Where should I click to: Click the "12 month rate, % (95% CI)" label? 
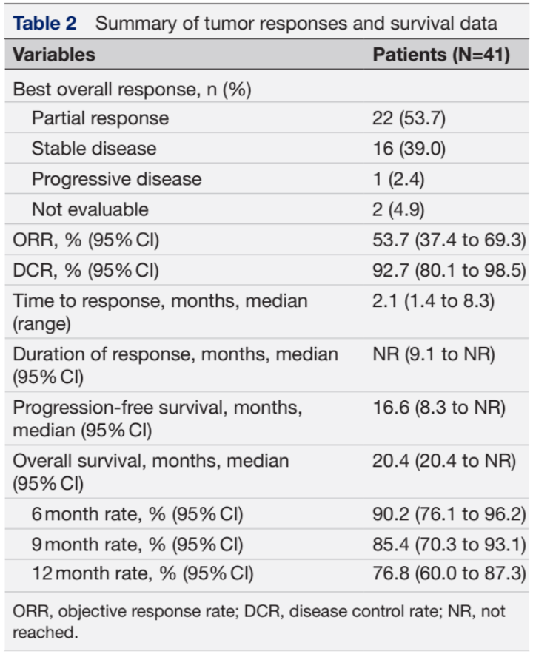tap(142, 574)
